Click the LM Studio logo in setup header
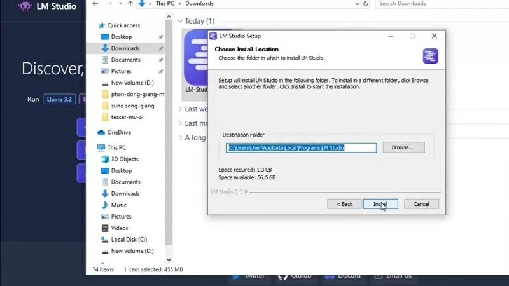 [x=430, y=56]
